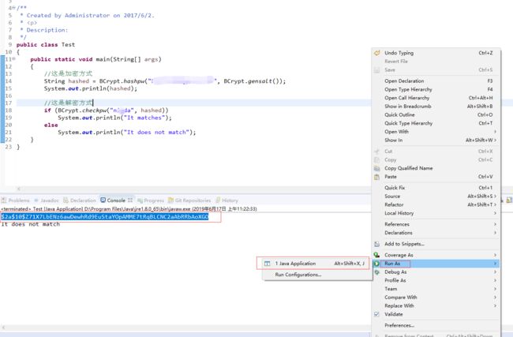Switch to the Progress tab
Image resolution: width=513 pixels, height=337 pixels.
pyautogui.click(x=151, y=200)
